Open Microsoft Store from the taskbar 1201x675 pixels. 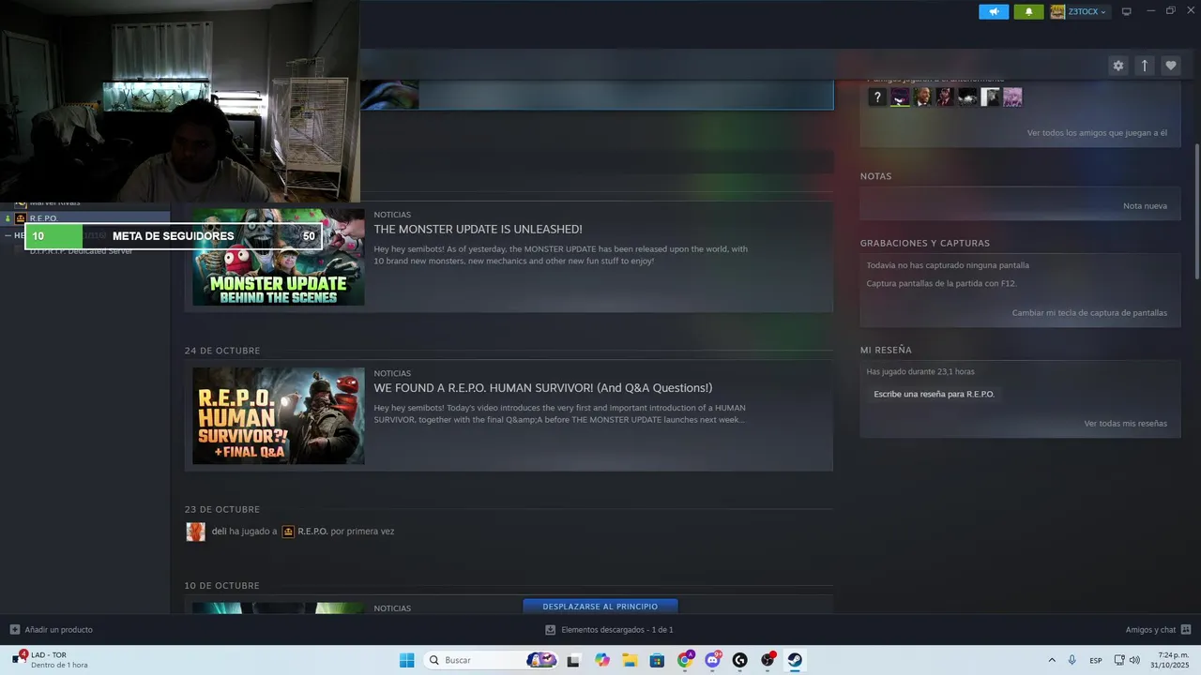click(x=657, y=660)
